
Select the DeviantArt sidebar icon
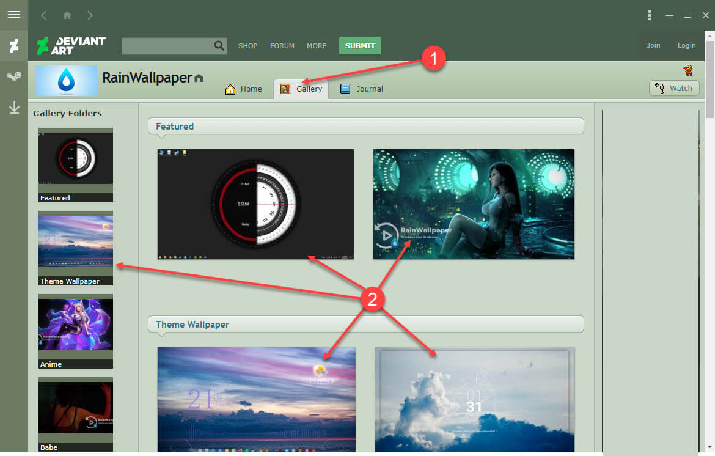[x=14, y=46]
